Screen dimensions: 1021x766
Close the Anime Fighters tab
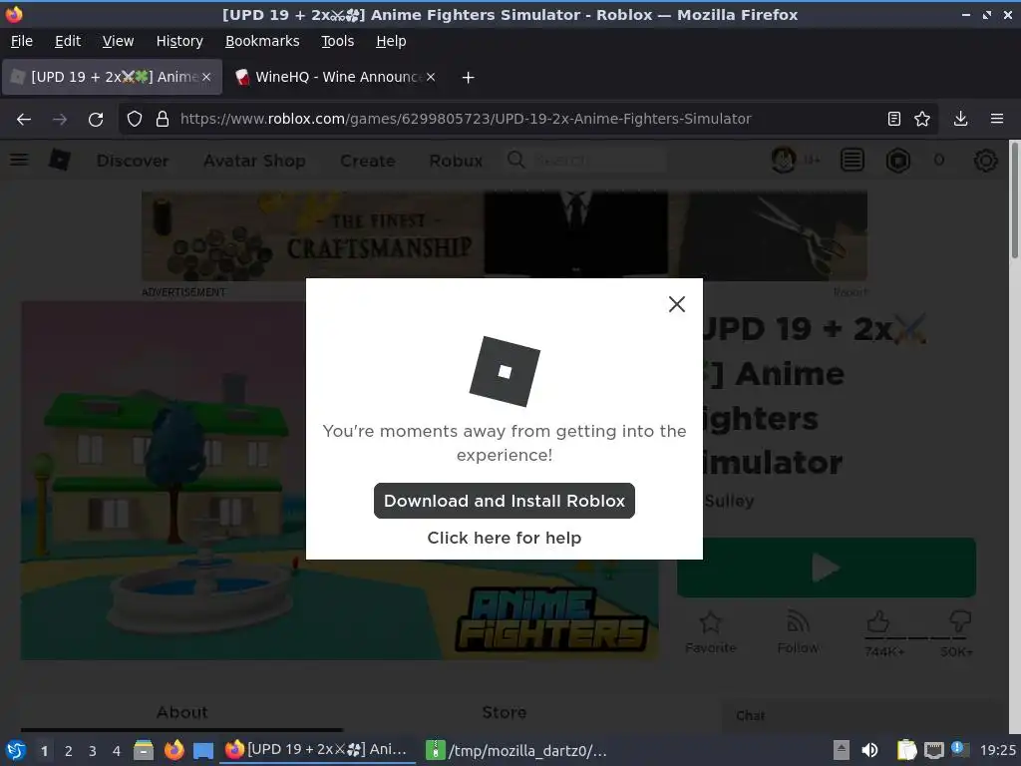click(x=206, y=77)
